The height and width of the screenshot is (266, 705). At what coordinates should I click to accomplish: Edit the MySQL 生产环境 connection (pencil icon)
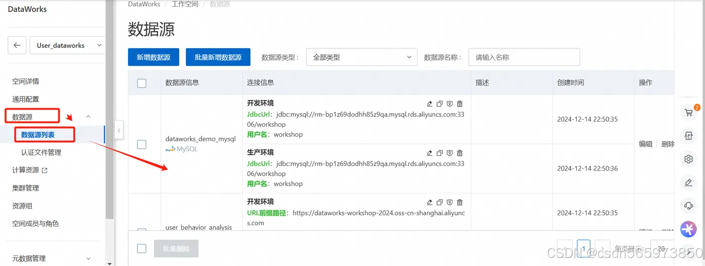[x=430, y=153]
